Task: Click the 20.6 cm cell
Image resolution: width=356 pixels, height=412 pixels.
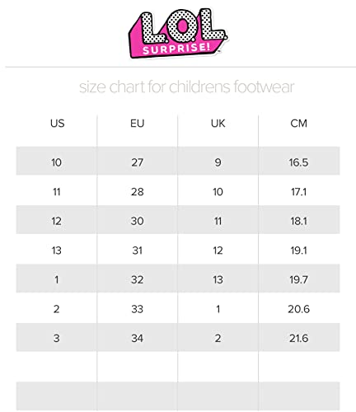Action: coord(298,309)
